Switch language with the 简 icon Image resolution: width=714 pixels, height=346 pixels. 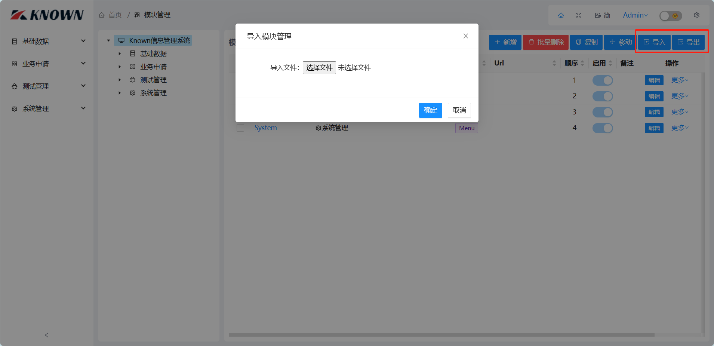click(x=603, y=15)
